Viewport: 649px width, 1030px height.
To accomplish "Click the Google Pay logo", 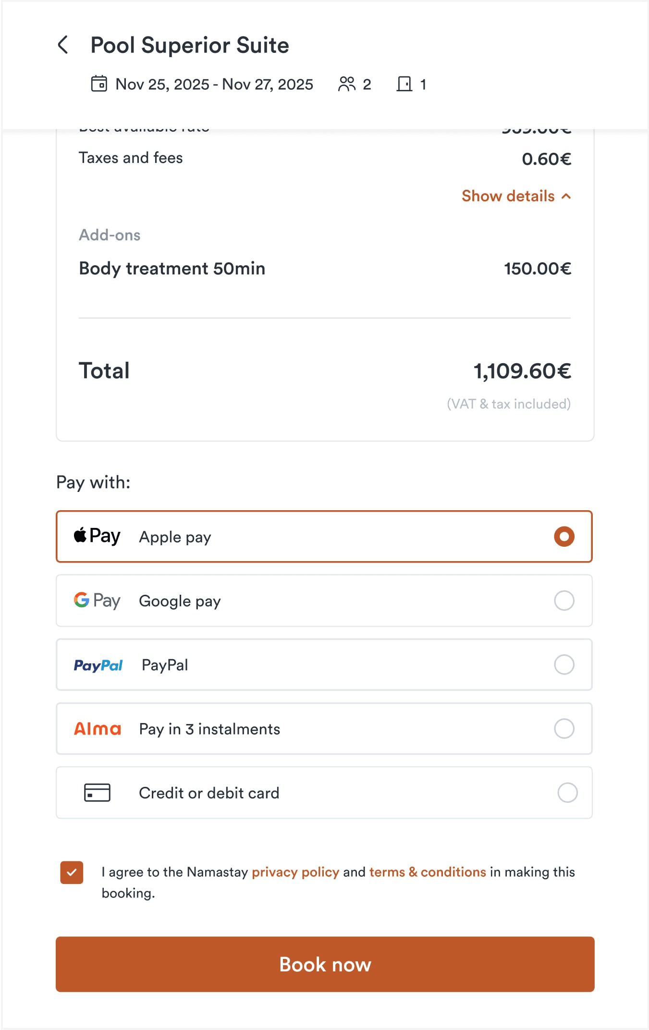I will point(97,601).
